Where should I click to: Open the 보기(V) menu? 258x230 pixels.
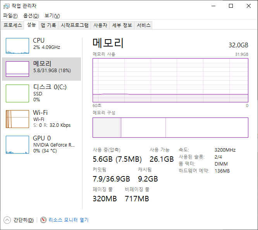point(52,16)
